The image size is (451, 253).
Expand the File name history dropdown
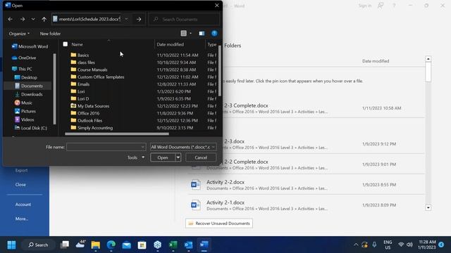tap(143, 147)
